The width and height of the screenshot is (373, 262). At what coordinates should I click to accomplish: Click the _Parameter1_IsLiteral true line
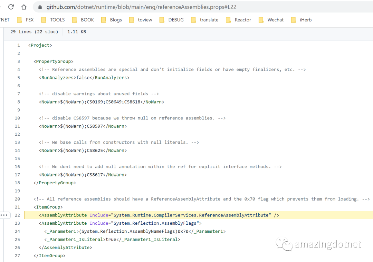pyautogui.click(x=112, y=239)
